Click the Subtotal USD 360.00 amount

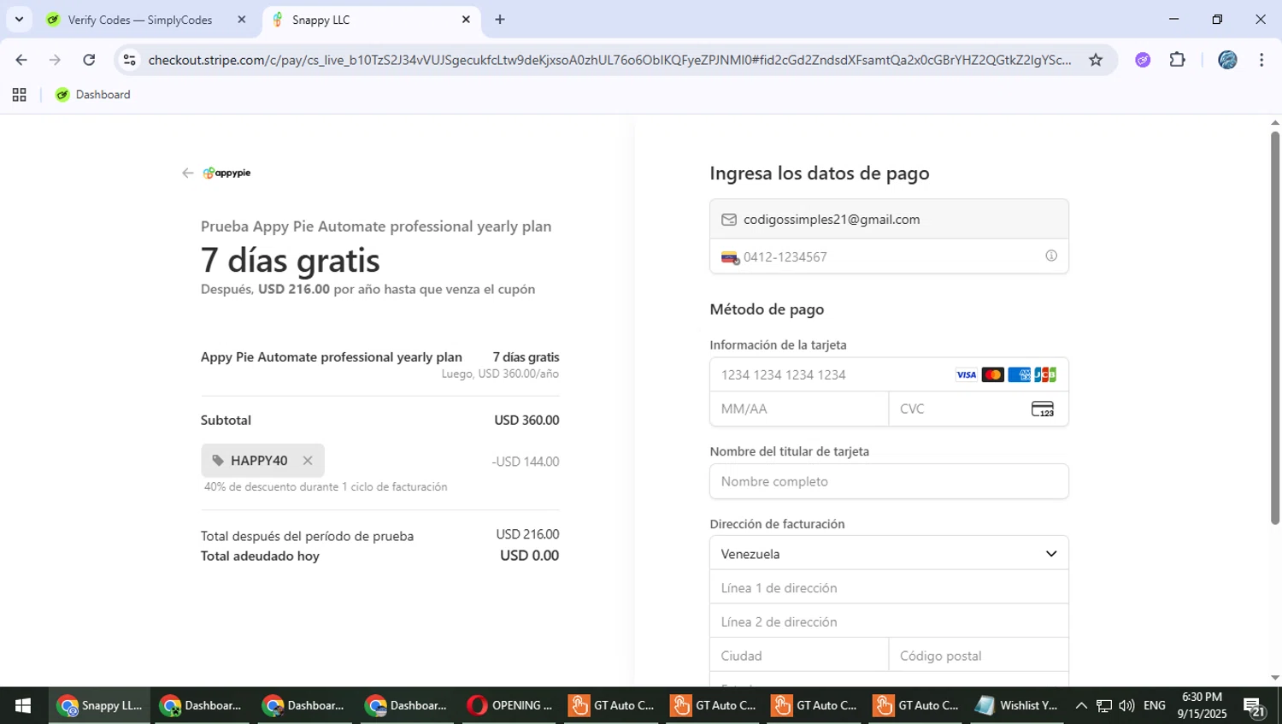coord(526,421)
